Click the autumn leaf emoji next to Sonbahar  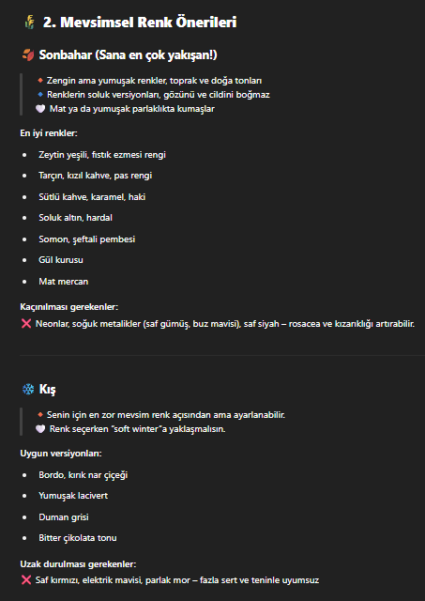pyautogui.click(x=28, y=55)
